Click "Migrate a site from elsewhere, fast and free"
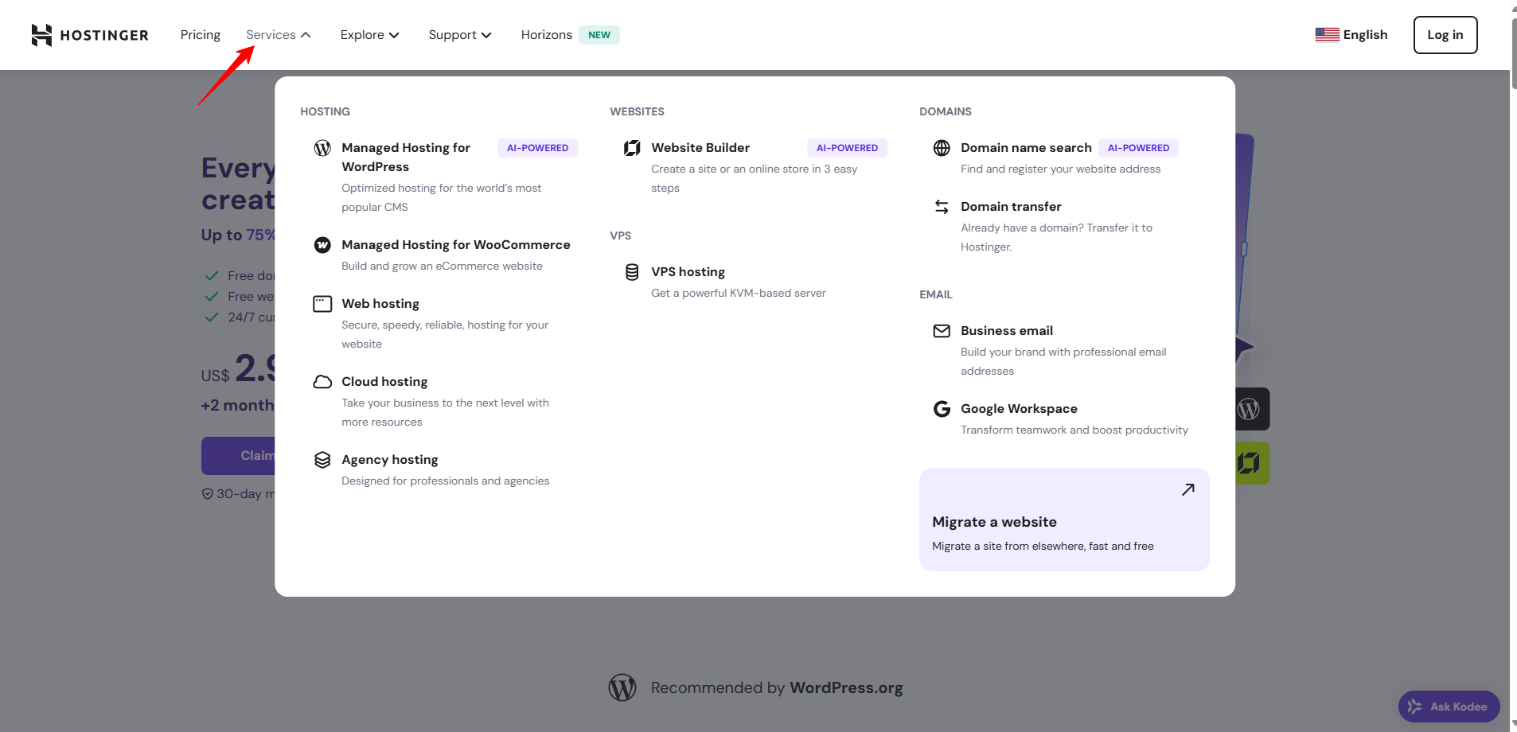This screenshot has height=732, width=1517. tap(1043, 546)
